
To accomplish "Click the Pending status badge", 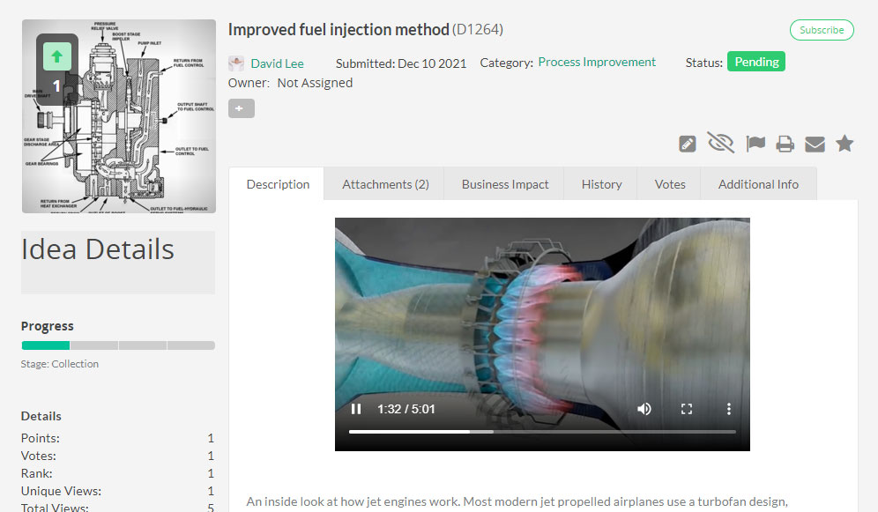I will [756, 62].
